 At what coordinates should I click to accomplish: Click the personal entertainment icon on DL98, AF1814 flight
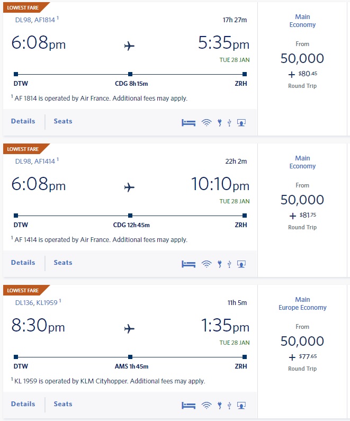241,122
